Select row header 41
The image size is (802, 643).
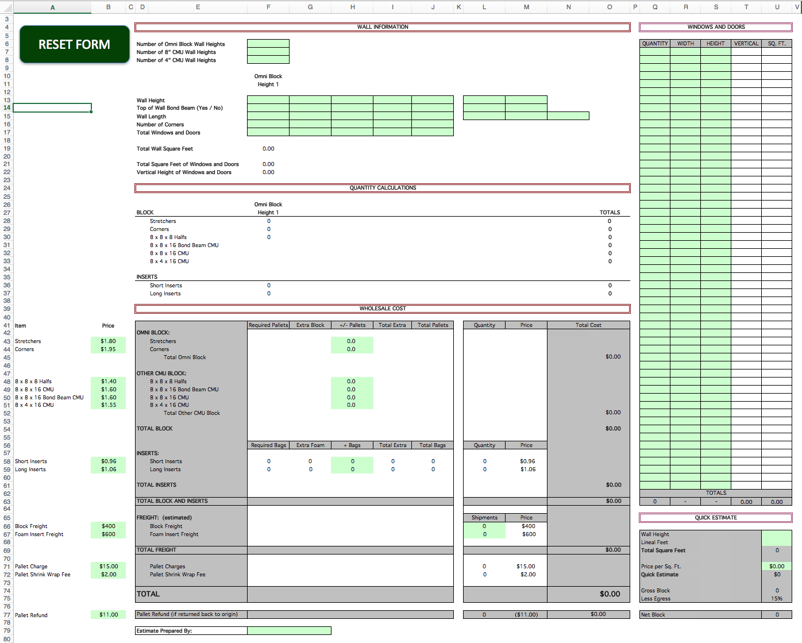(x=7, y=325)
